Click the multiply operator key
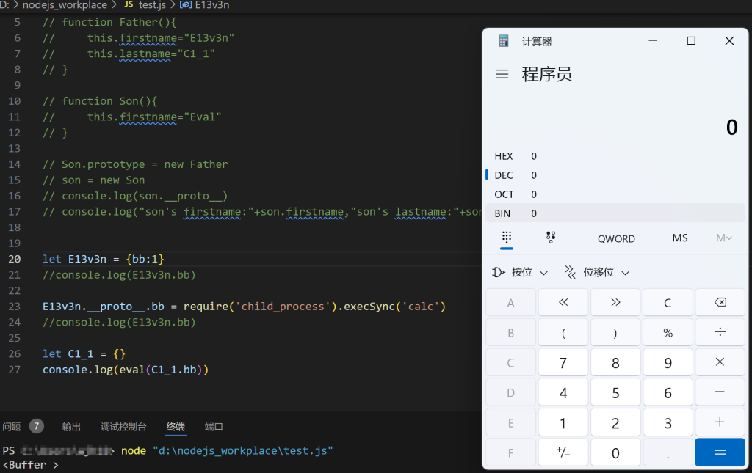The height and width of the screenshot is (473, 752). (x=720, y=362)
